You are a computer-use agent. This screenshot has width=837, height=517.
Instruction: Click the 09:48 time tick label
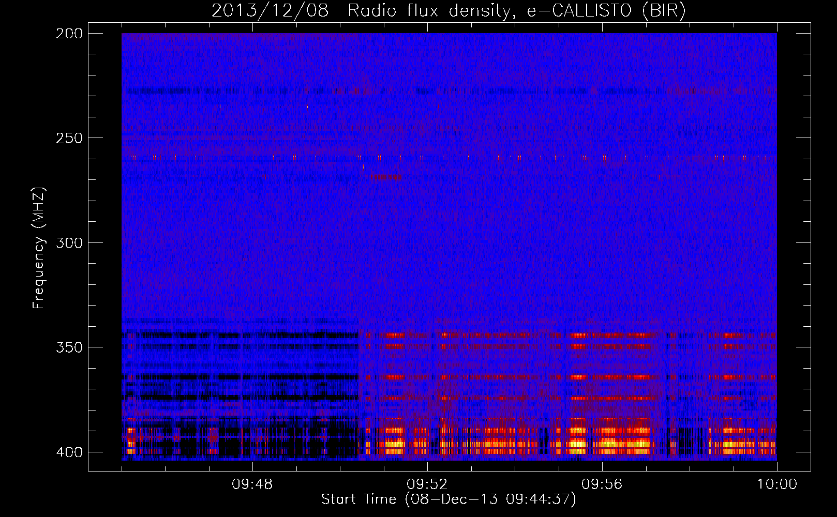pyautogui.click(x=252, y=484)
